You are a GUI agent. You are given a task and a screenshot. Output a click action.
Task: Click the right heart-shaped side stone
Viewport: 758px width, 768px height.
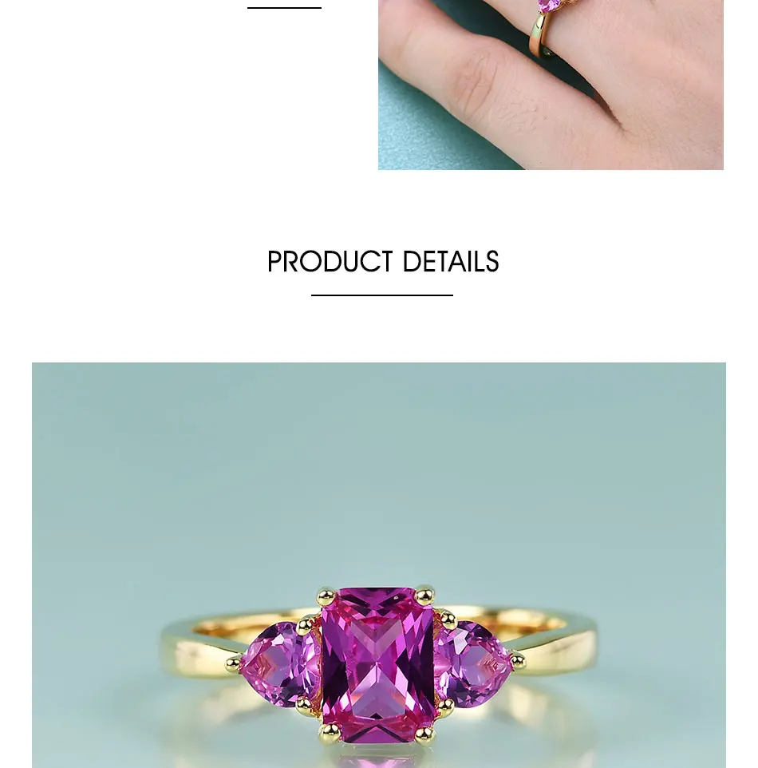point(472,663)
